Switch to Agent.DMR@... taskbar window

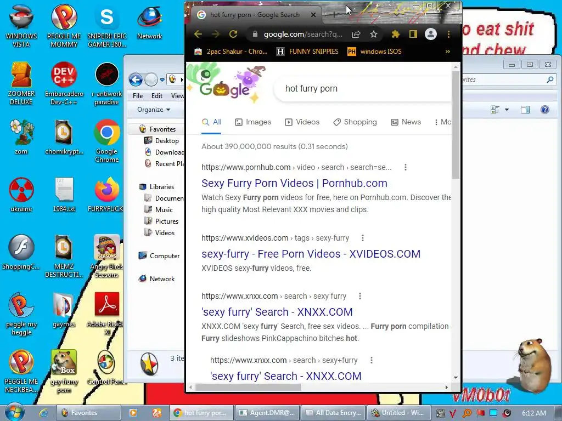[x=267, y=413]
